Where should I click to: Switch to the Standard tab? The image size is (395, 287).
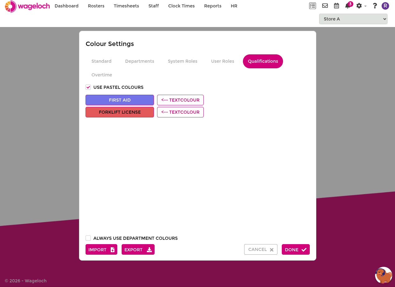(101, 61)
